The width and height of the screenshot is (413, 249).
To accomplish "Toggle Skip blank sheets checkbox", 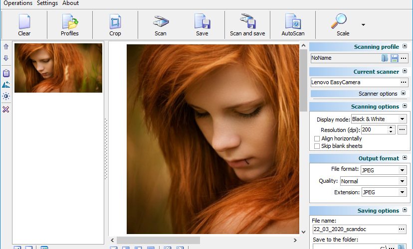I will click(x=317, y=146).
